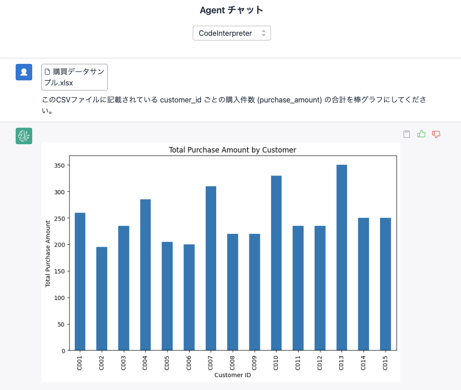
Task: Open the CodeInterpreter agent dropdown
Action: (x=232, y=33)
